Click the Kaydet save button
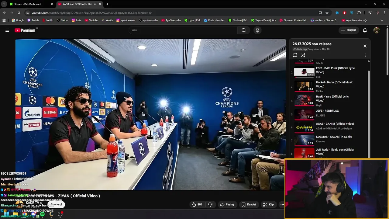 coord(249,204)
